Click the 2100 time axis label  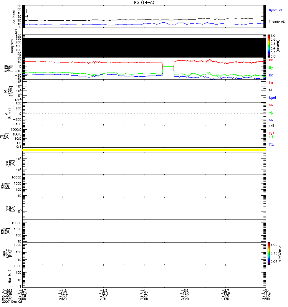pos(144,299)
